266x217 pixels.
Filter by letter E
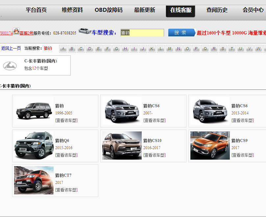[99, 49]
